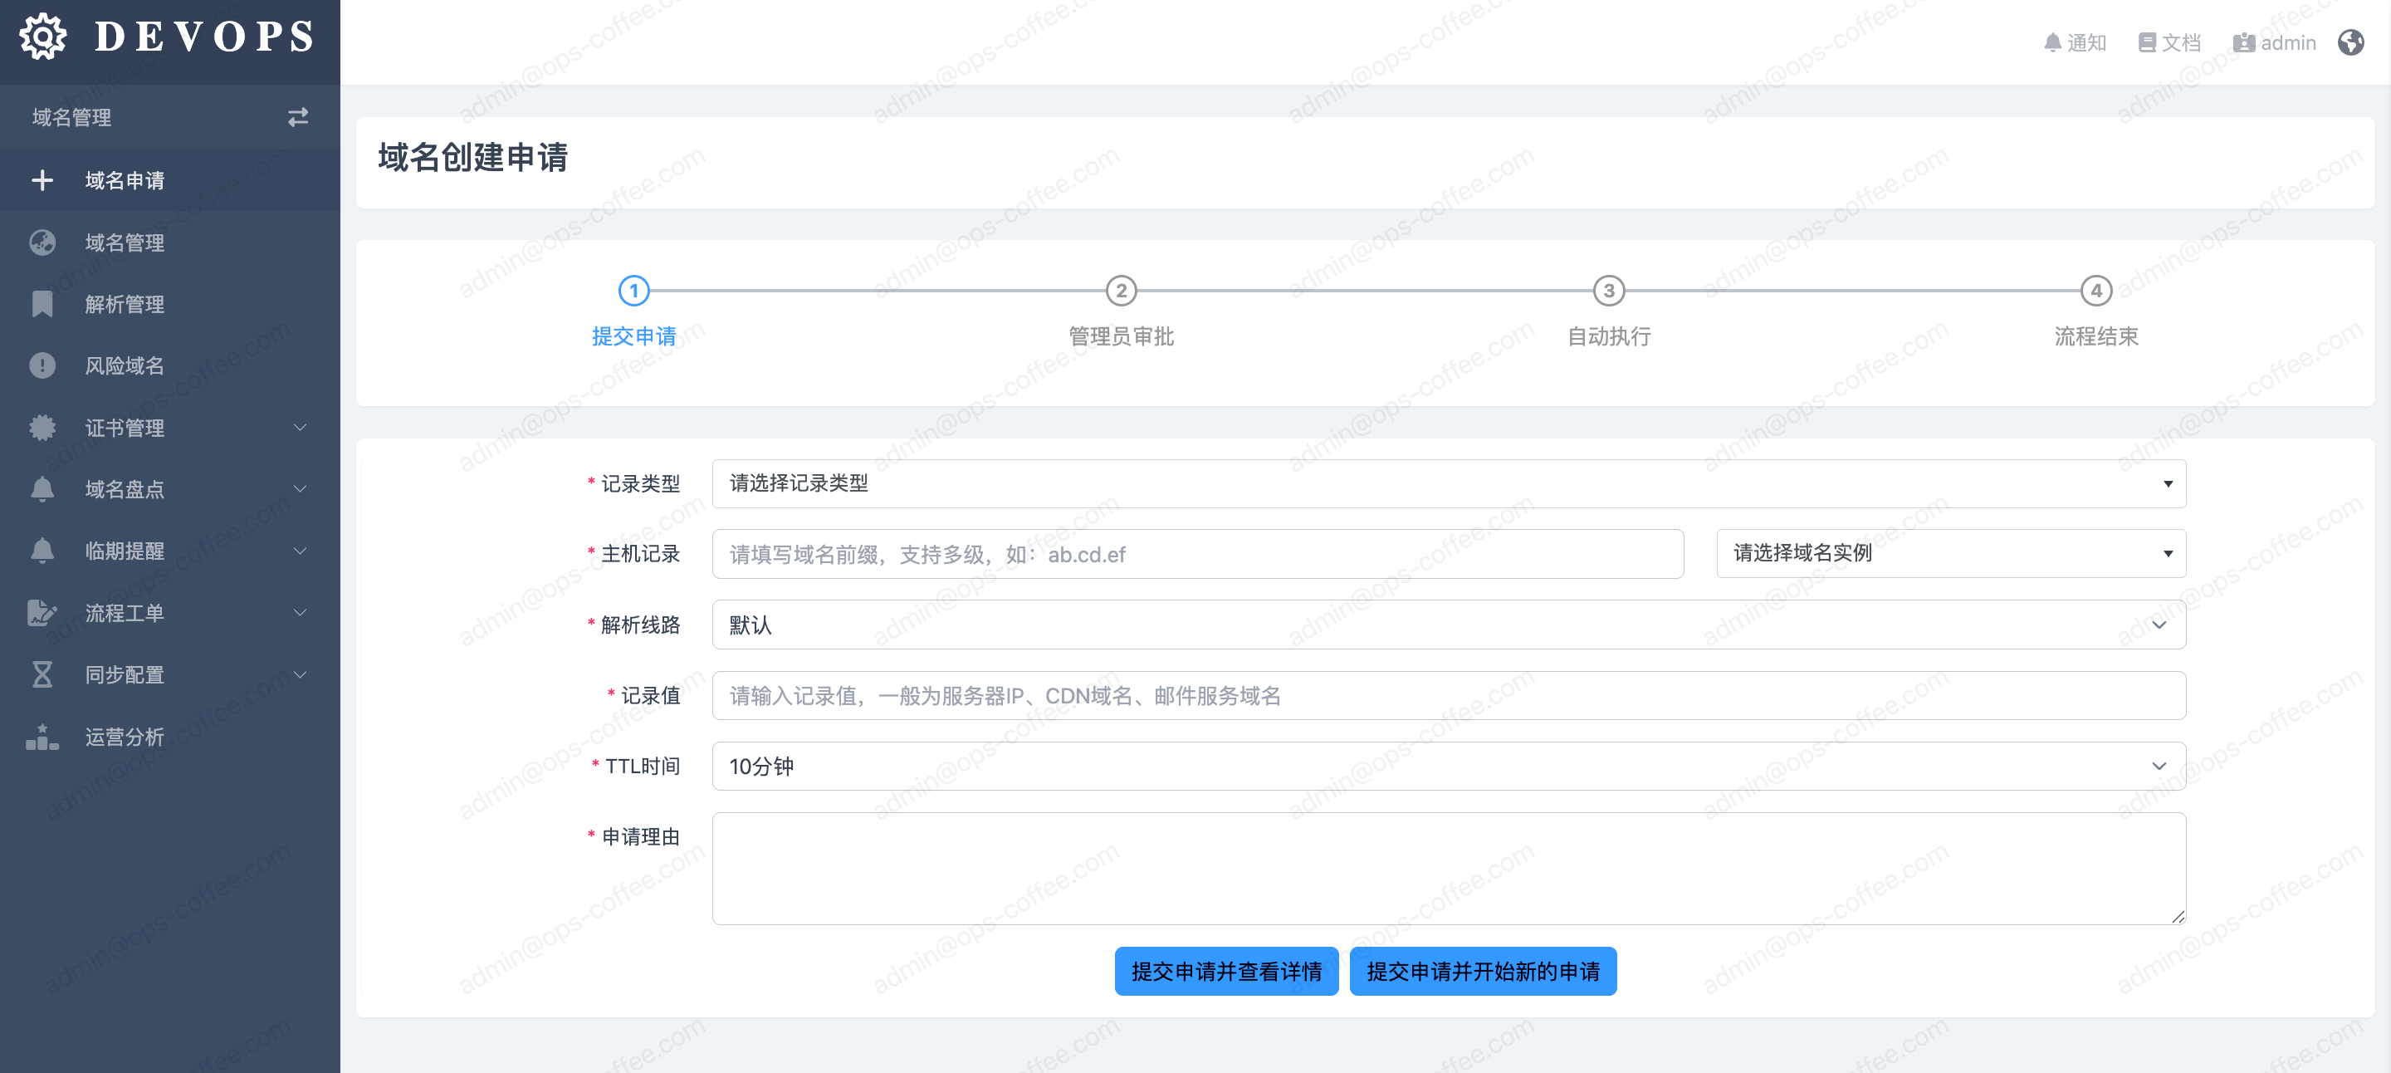
Task: Click the hourglass icon for 同步配置
Action: 42,675
